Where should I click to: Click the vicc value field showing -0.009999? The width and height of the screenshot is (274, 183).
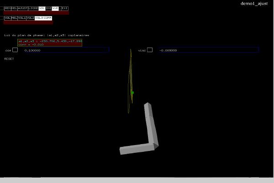[x=208, y=50]
